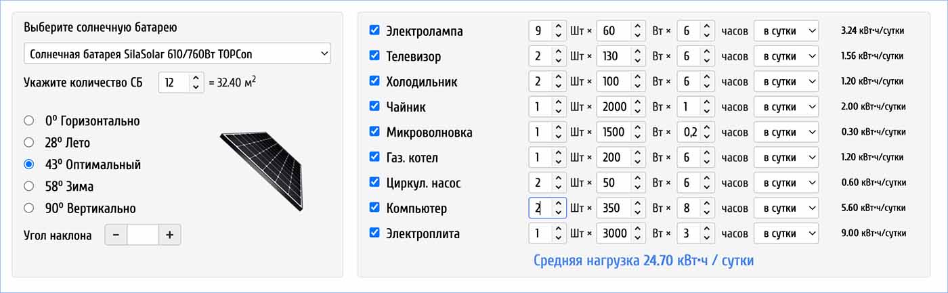This screenshot has width=948, height=293.
Task: Increase the Чайник hours stepper
Action: point(706,103)
